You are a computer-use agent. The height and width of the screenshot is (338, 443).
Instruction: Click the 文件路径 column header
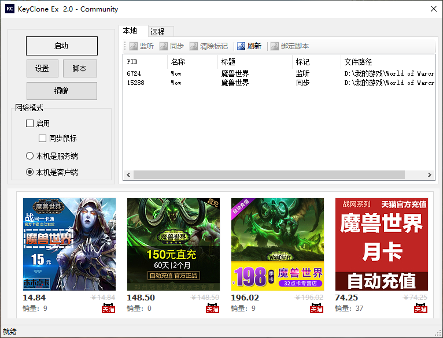[x=387, y=62]
